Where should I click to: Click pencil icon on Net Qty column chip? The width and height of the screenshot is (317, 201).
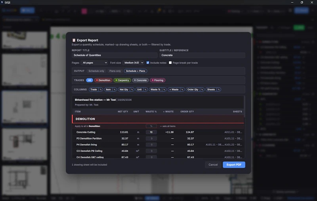(132, 89)
